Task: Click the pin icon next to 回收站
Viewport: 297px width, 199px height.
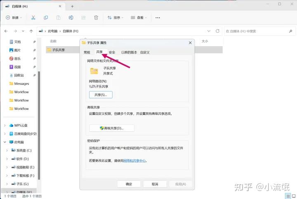Action: pos(34,75)
